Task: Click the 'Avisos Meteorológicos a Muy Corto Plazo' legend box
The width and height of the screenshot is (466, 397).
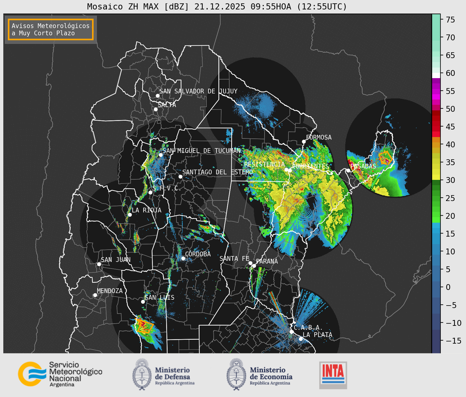Action: tap(51, 29)
